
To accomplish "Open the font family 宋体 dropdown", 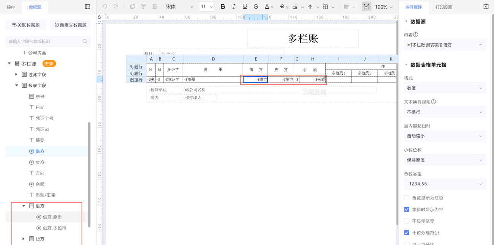I will (x=179, y=7).
